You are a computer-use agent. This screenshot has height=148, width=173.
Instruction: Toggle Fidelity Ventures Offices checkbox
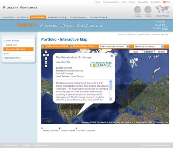click(43, 47)
